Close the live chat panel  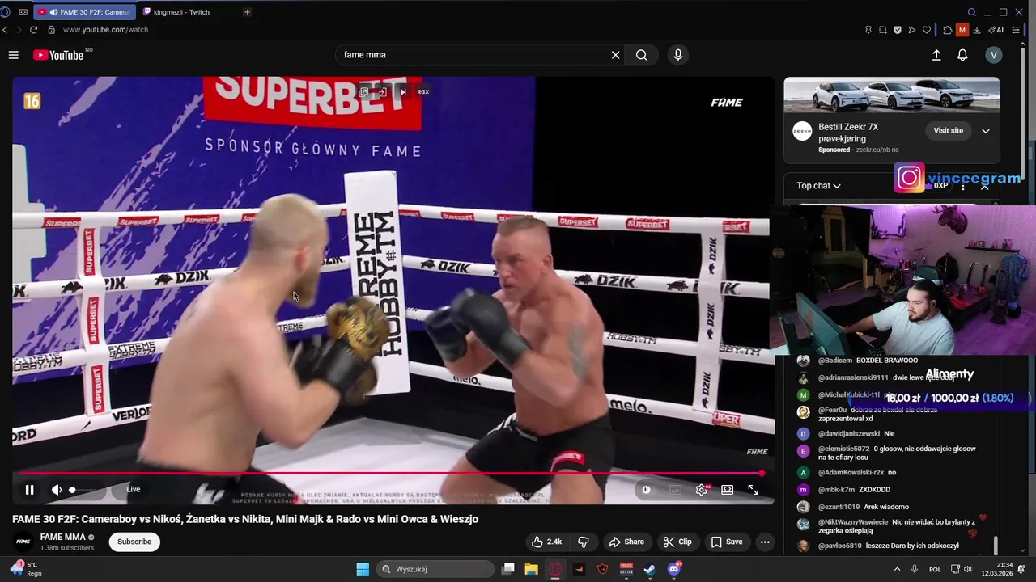(985, 186)
